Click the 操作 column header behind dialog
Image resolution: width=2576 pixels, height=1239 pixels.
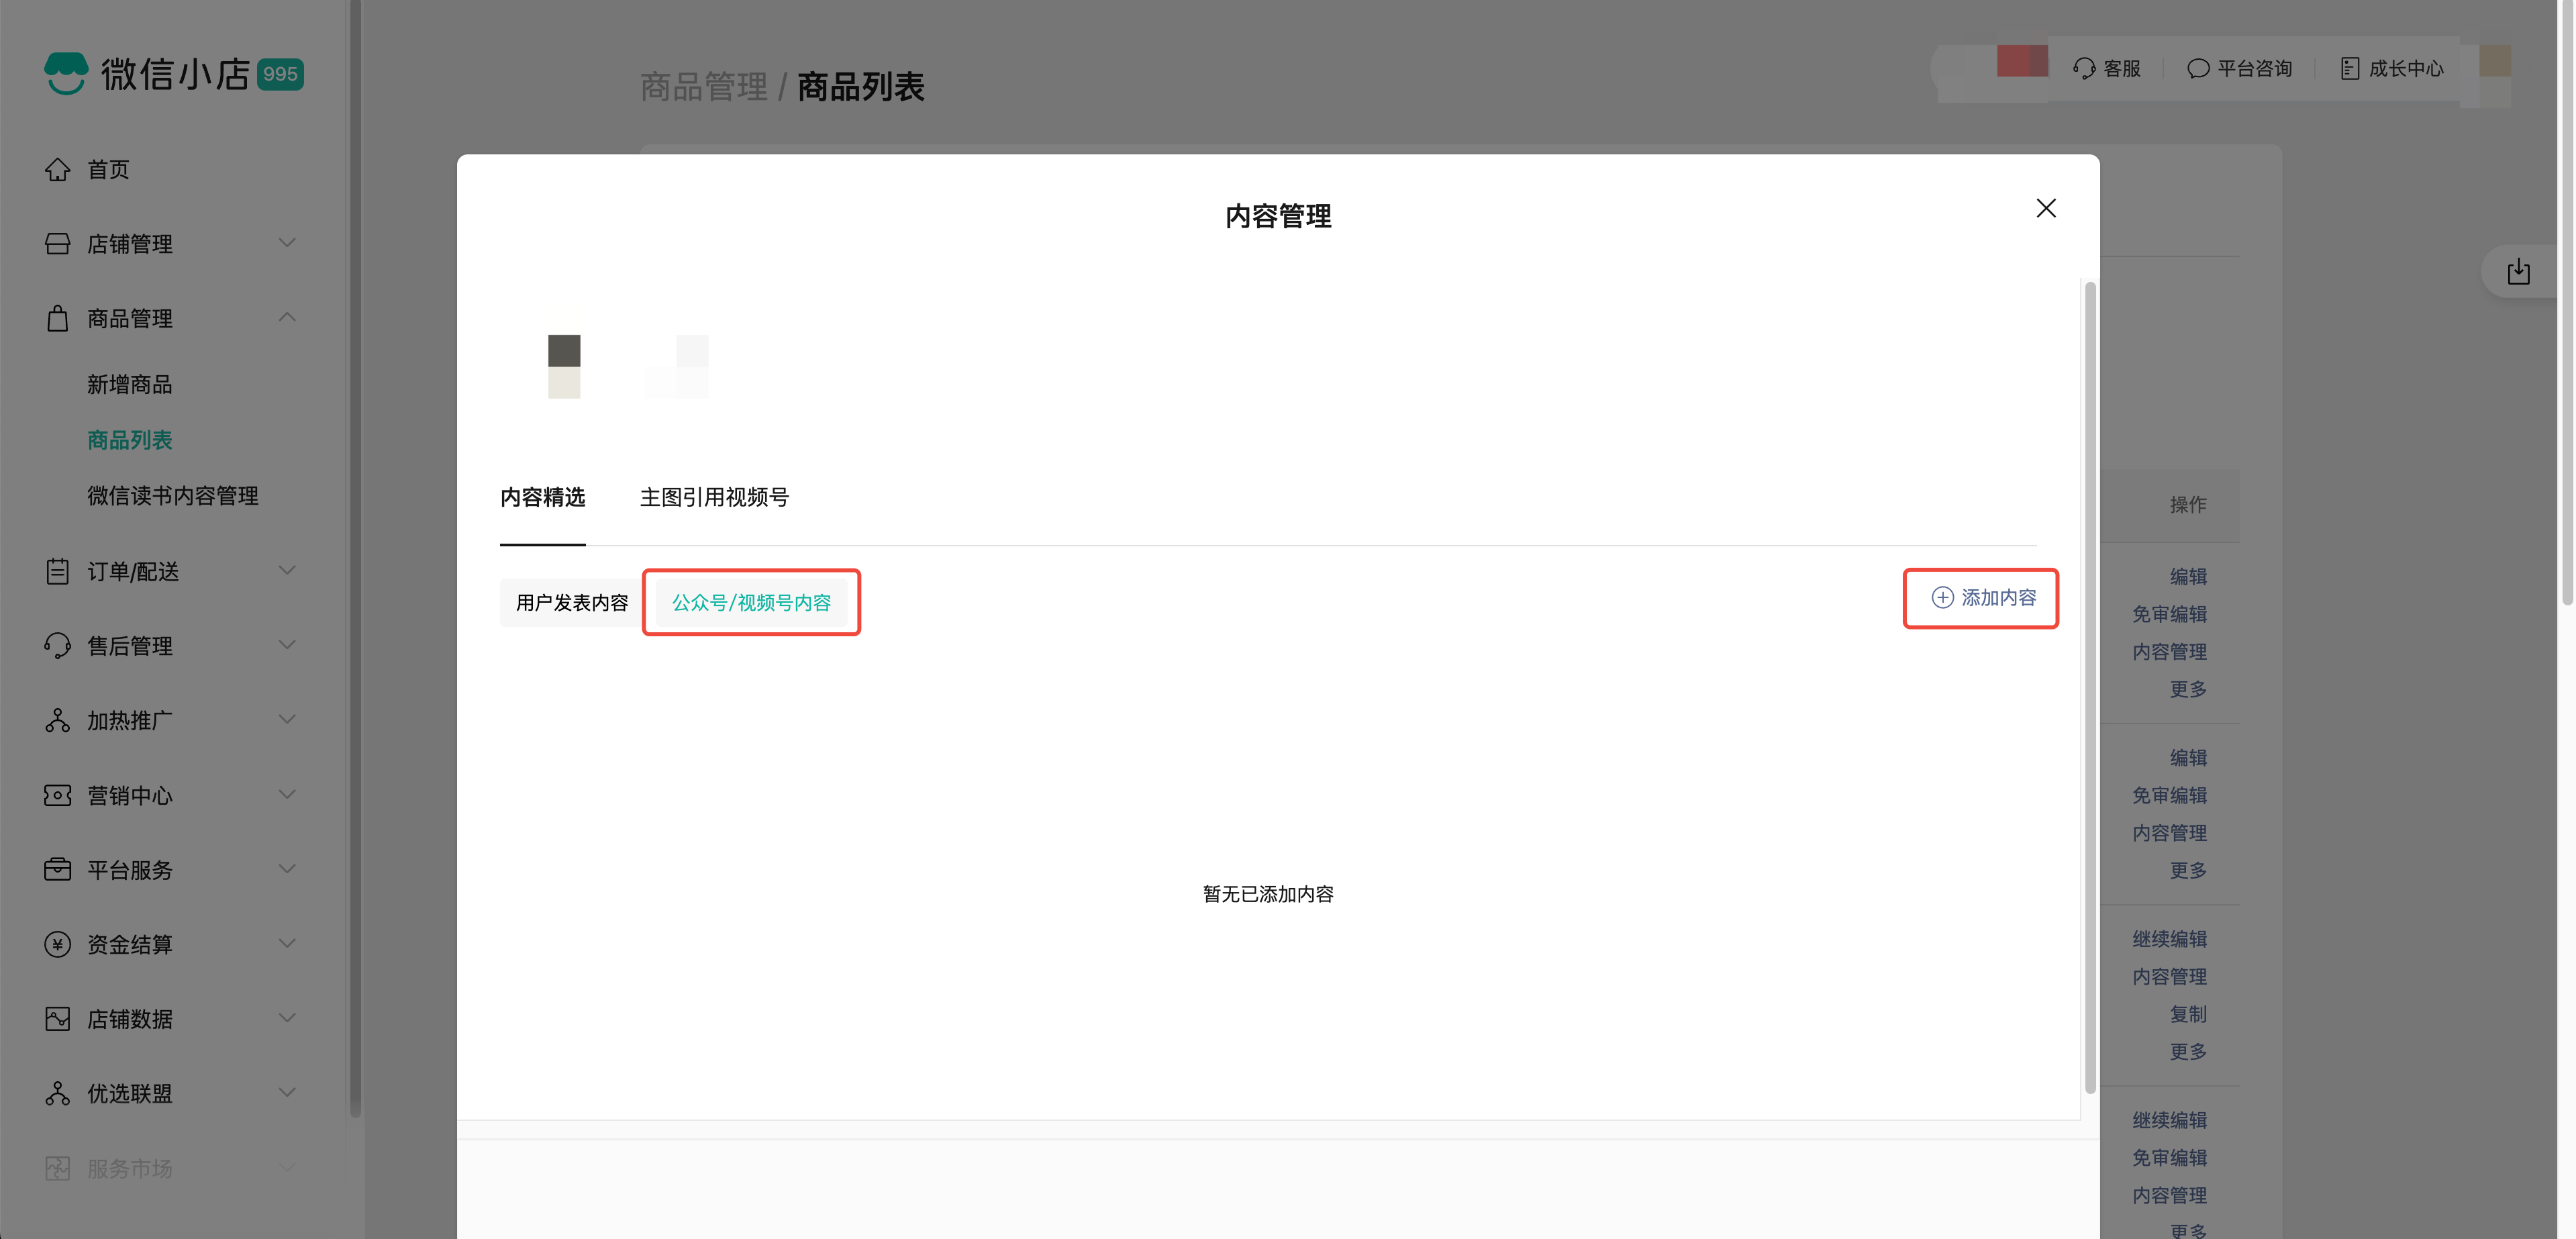point(2188,505)
